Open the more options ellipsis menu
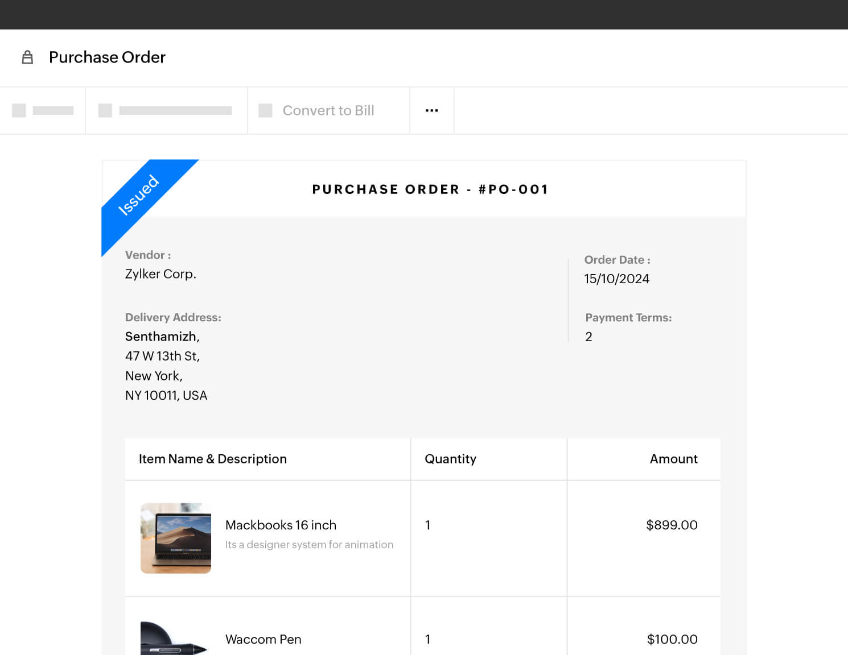Image resolution: width=848 pixels, height=655 pixels. coord(431,110)
